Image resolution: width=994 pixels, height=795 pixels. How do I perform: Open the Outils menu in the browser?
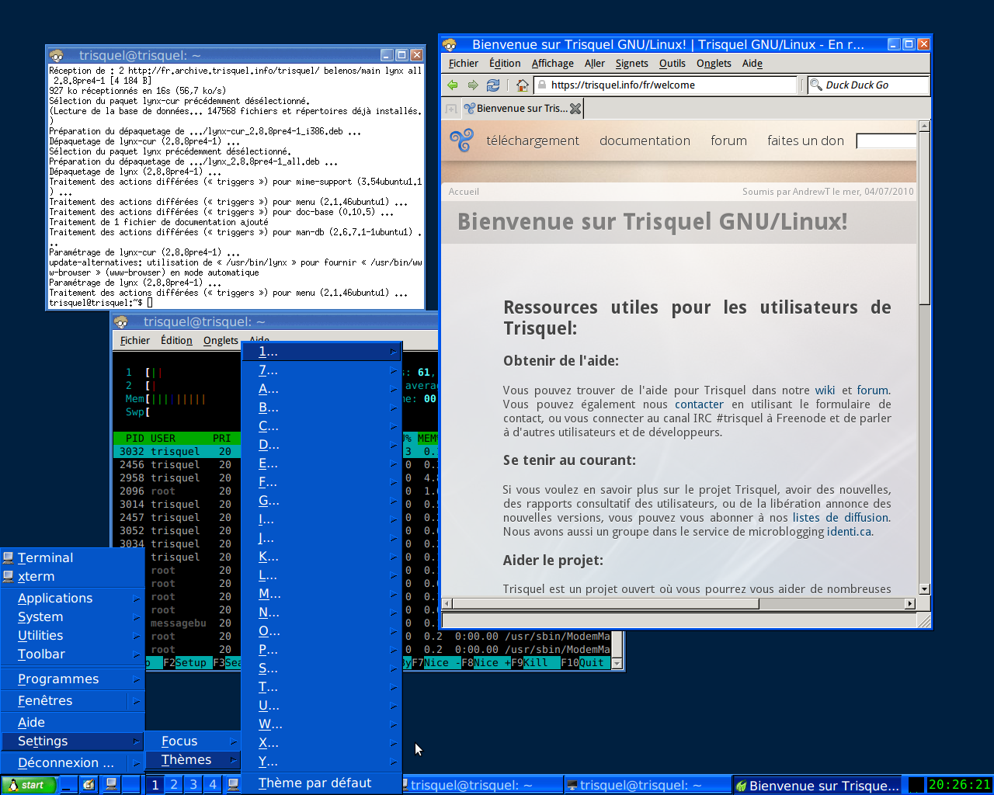point(673,64)
